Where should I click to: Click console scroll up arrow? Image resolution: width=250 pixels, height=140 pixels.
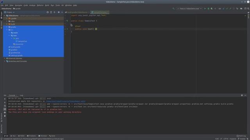coord(5,99)
